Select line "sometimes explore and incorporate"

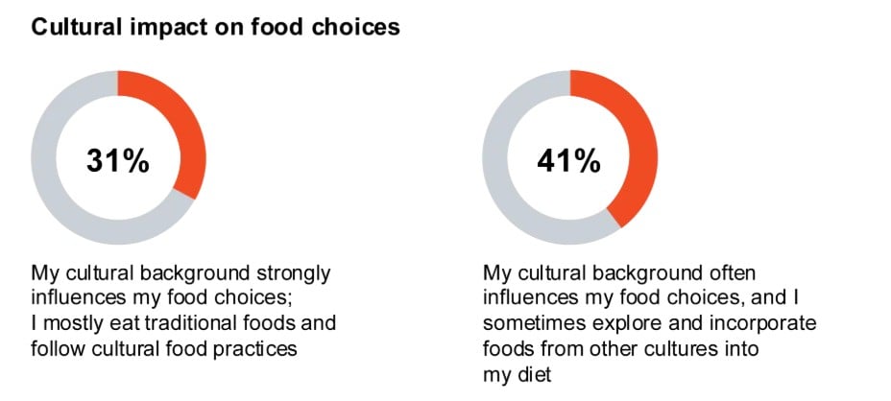click(650, 323)
